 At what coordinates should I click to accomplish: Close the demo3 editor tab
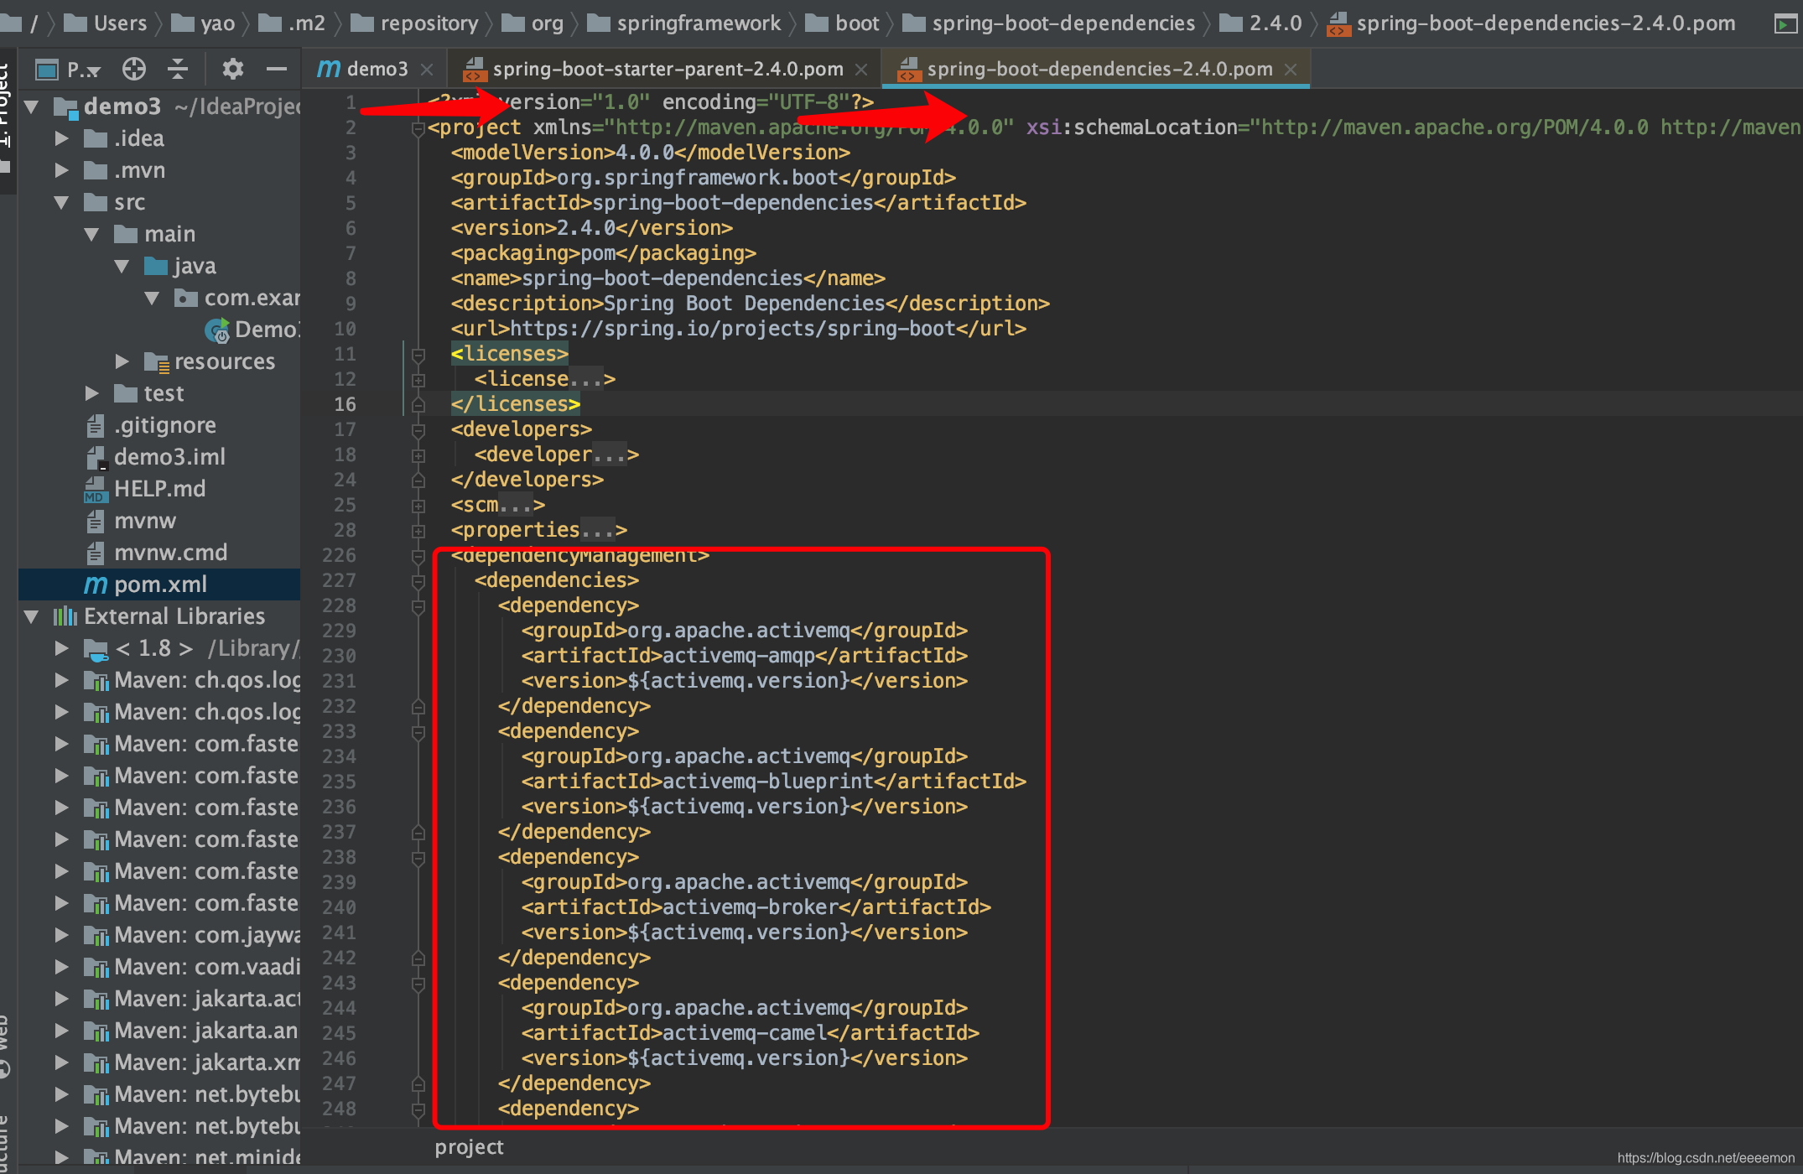(x=427, y=69)
